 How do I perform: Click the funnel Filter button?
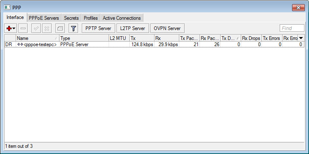point(73,28)
